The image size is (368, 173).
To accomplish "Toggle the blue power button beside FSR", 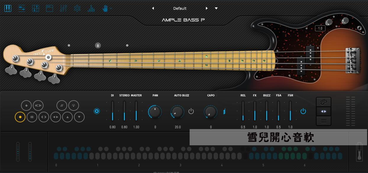I will pyautogui.click(x=303, y=111).
